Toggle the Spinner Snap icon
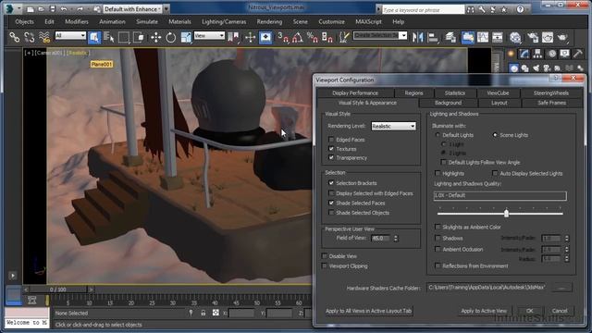Image resolution: width=592 pixels, height=333 pixels. tap(327, 37)
